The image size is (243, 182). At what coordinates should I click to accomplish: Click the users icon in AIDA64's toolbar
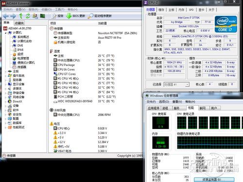point(35,16)
